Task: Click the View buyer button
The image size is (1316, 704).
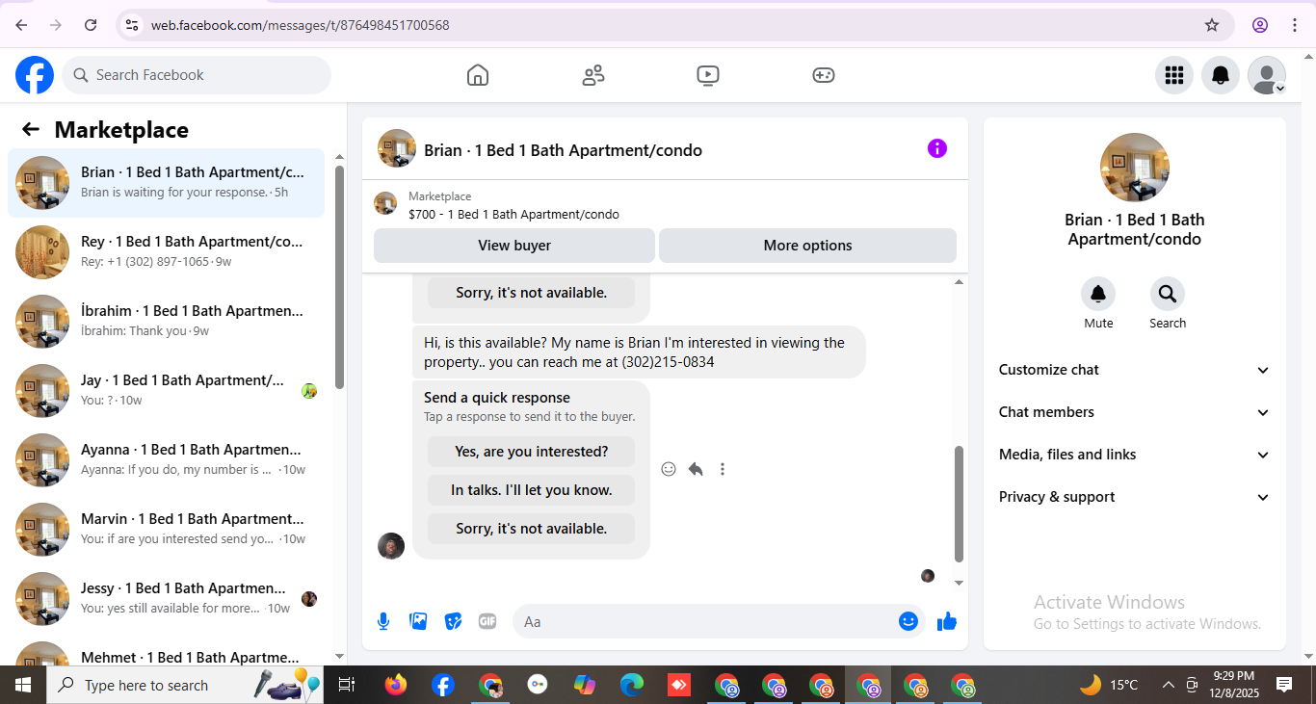Action: point(514,246)
